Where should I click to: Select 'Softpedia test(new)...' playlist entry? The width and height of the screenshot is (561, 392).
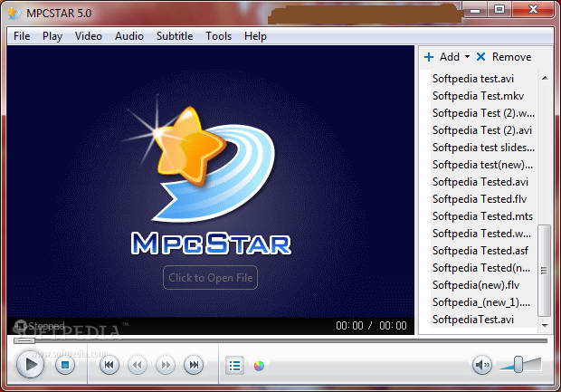click(483, 165)
